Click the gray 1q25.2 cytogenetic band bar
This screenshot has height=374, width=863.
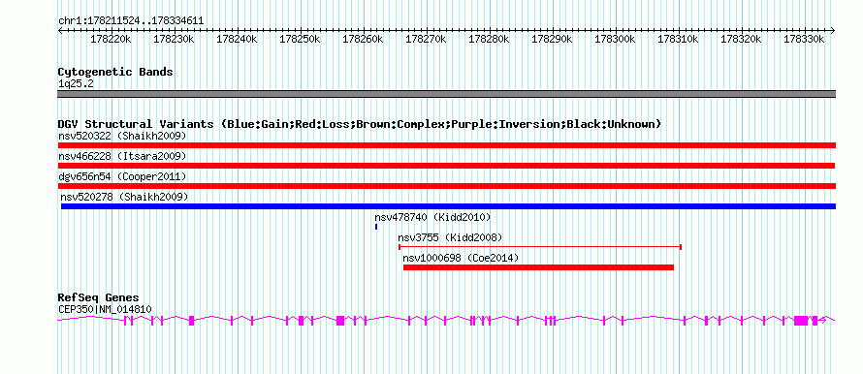click(446, 94)
